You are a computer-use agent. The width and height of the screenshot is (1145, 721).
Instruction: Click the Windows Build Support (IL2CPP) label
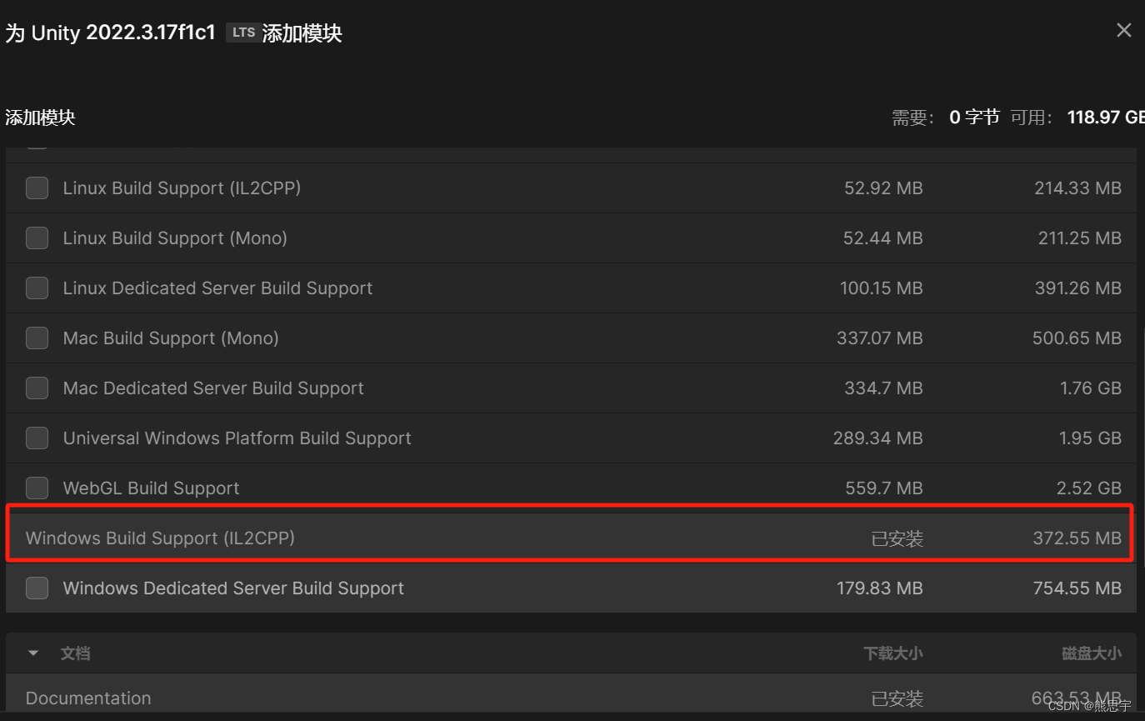tap(160, 538)
